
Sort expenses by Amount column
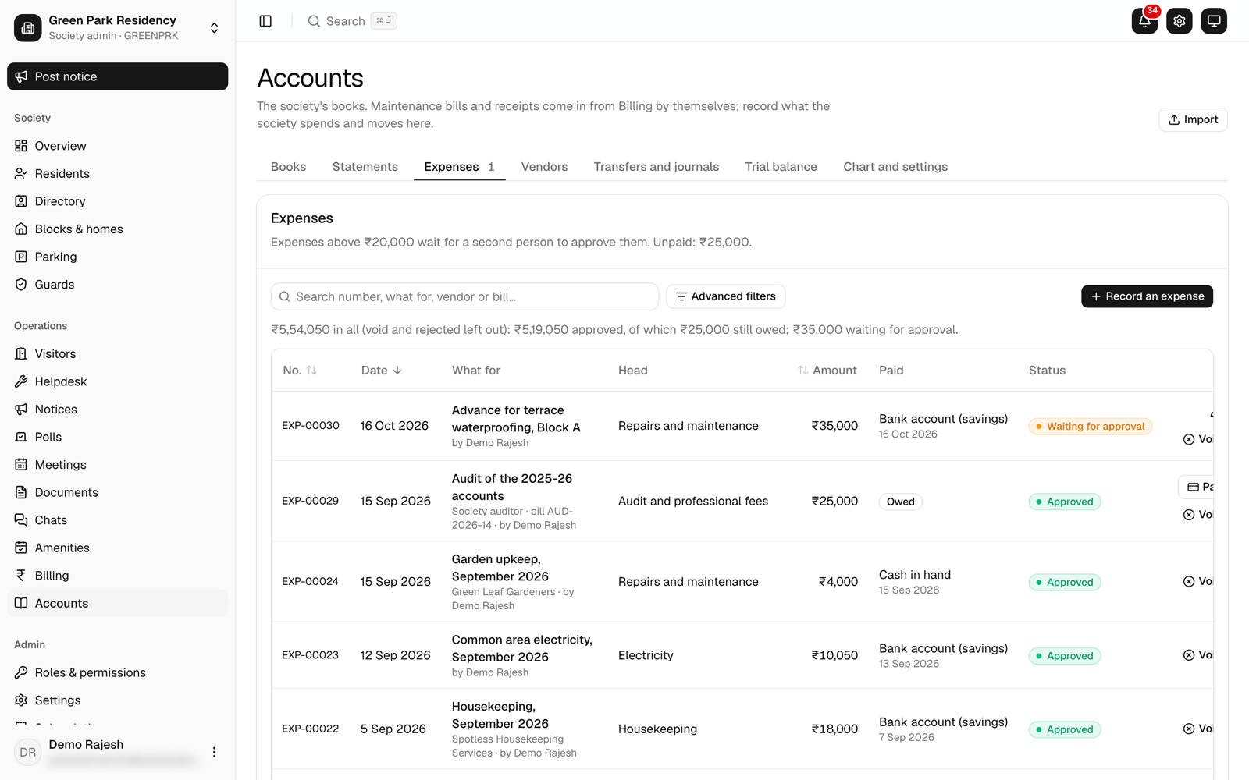click(827, 370)
